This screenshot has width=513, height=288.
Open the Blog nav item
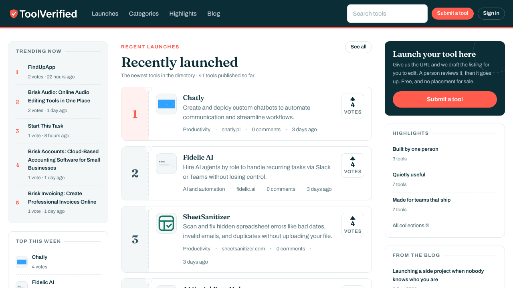tap(214, 14)
